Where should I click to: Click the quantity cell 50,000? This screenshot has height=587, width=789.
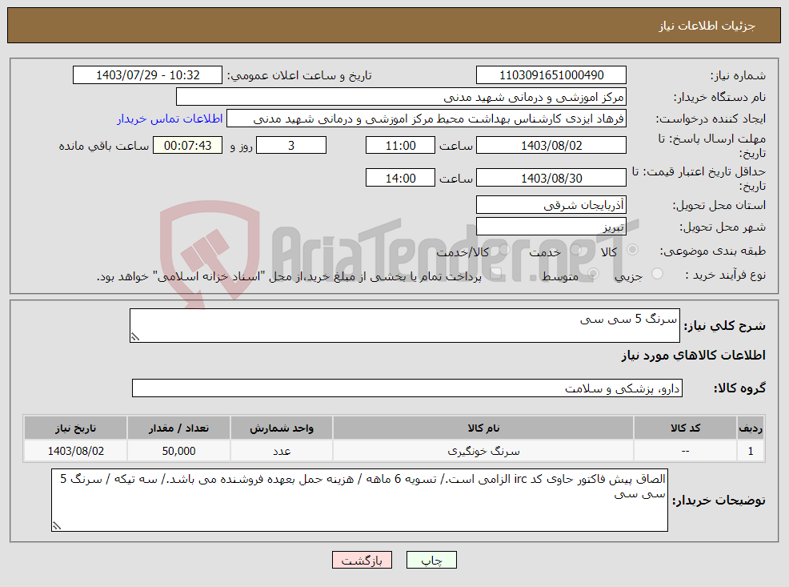pyautogui.click(x=178, y=451)
